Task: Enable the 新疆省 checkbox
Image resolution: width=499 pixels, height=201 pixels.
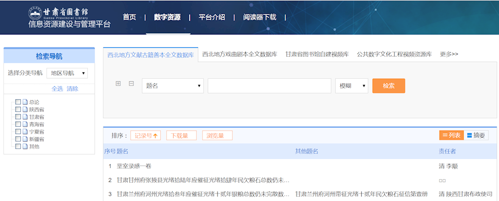Action: pos(18,139)
